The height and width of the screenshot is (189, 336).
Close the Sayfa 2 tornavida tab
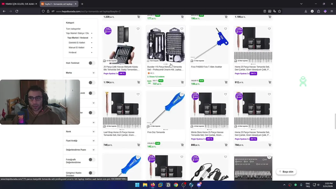[76, 4]
